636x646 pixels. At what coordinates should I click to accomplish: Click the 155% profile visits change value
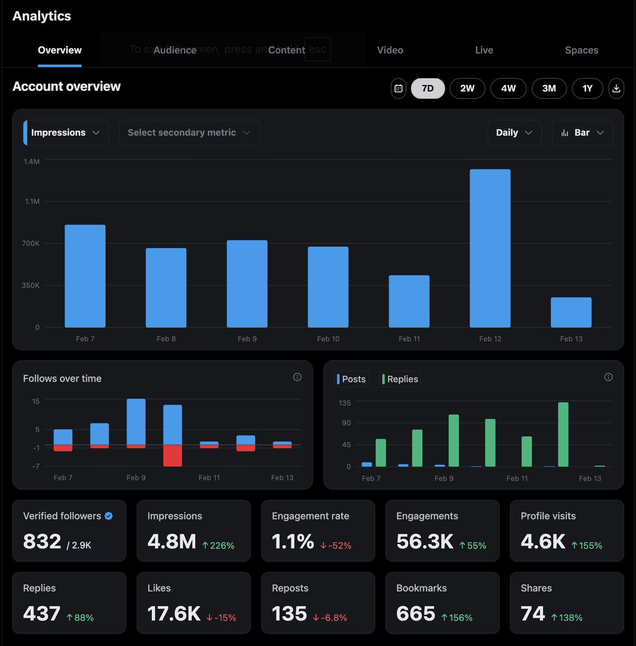(587, 545)
